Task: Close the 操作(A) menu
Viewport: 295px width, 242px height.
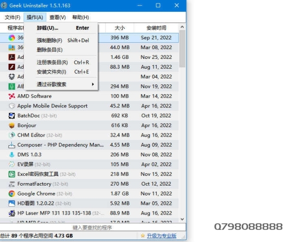Action: (x=35, y=18)
